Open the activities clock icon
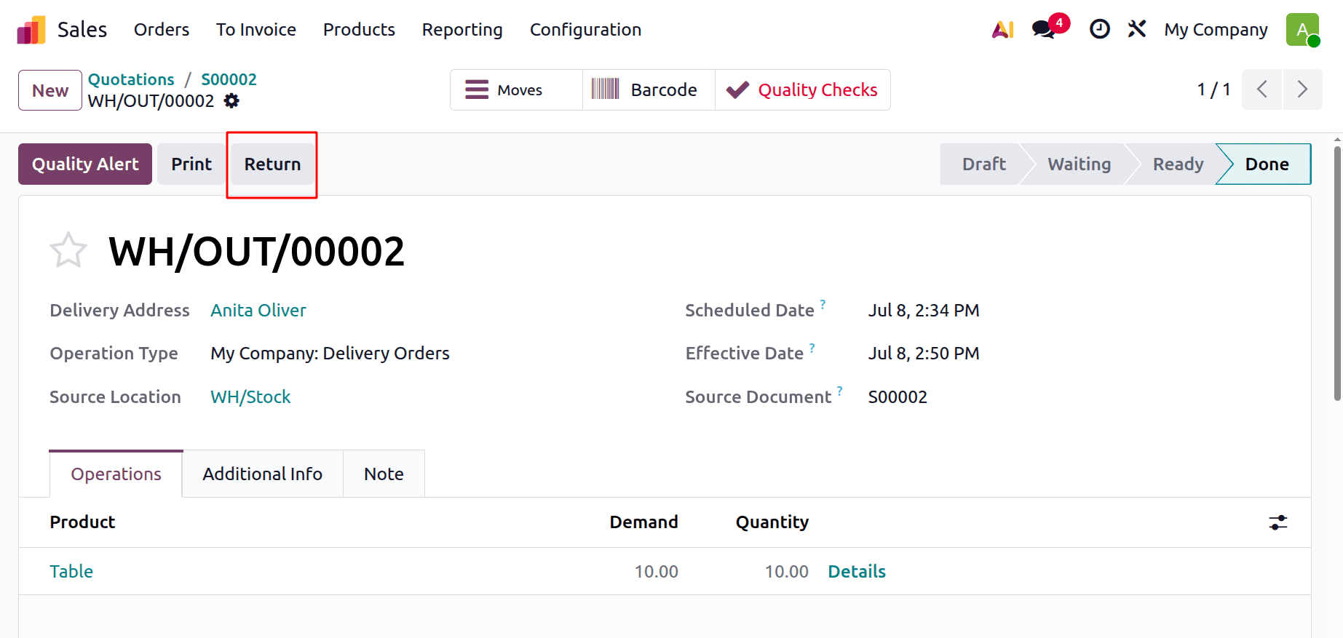This screenshot has height=638, width=1343. (x=1099, y=29)
